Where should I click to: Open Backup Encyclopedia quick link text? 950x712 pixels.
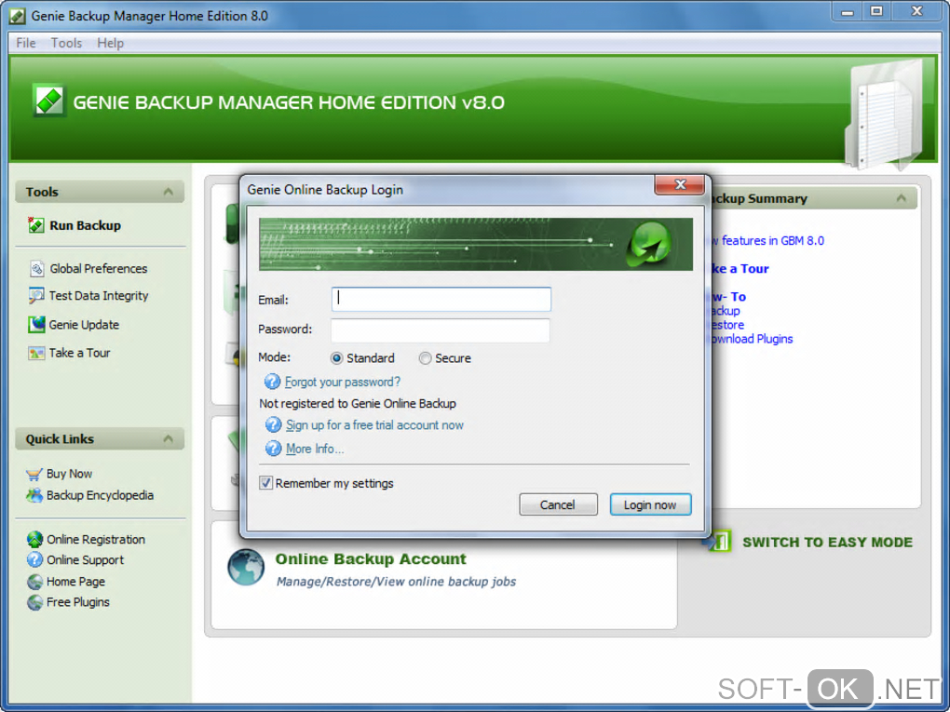click(100, 495)
